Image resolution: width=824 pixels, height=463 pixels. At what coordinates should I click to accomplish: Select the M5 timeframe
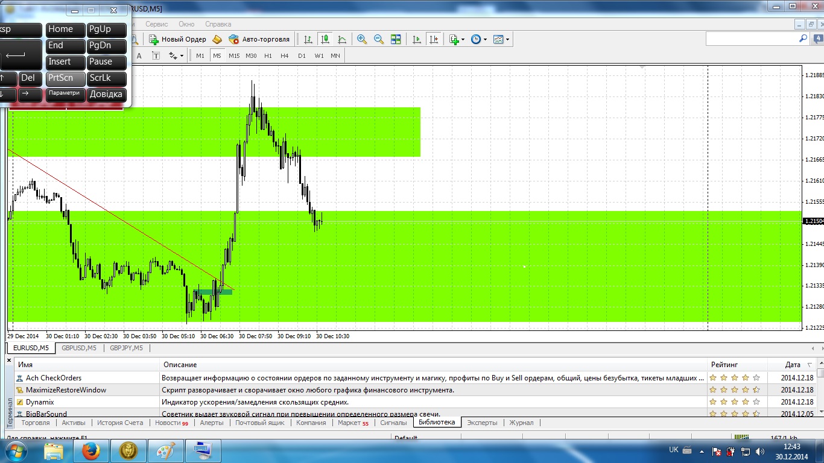click(x=217, y=55)
